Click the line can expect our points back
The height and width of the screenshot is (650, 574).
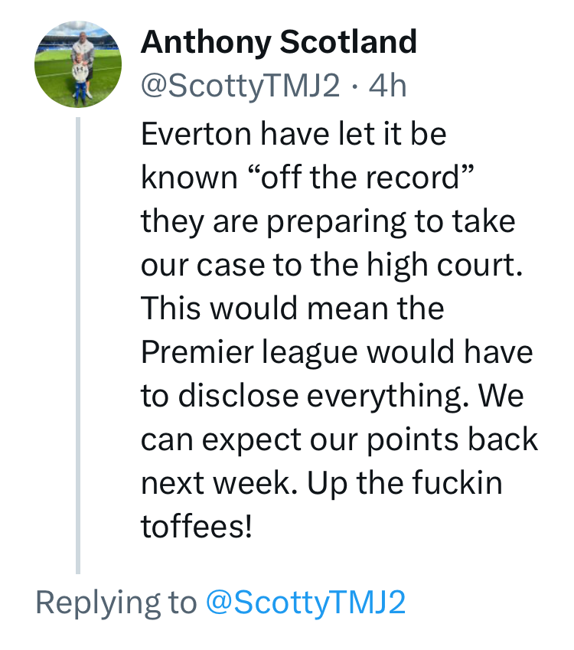tap(340, 439)
